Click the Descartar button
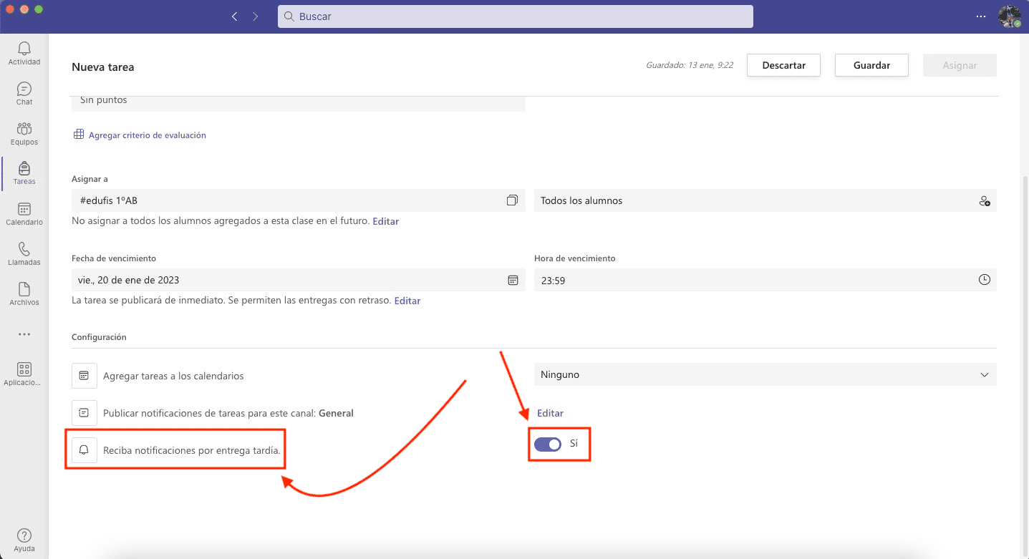The width and height of the screenshot is (1029, 559). [x=783, y=65]
